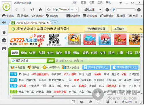Open 太古遮天 game thumbnail
The image size is (144, 105).
[x=120, y=39]
